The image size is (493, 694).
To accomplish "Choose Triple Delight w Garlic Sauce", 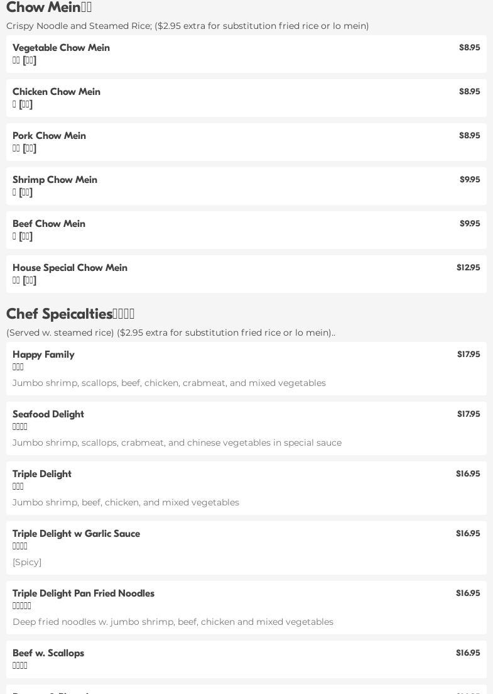I will [x=76, y=534].
